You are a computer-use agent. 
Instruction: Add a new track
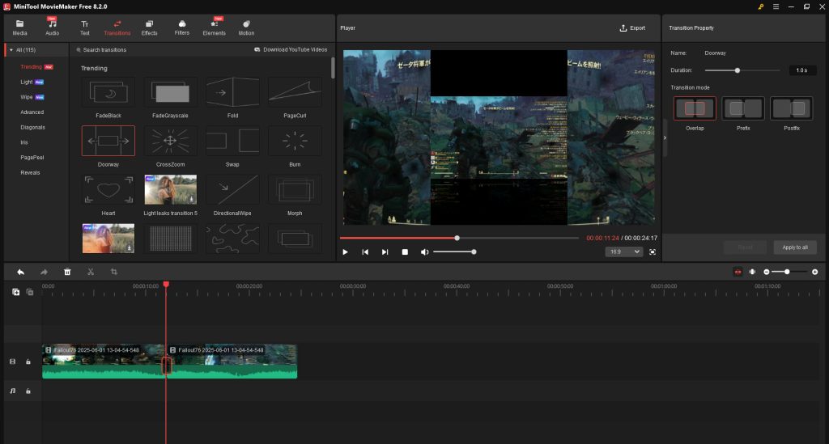16,292
